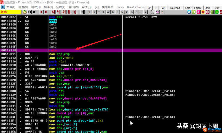This screenshot has height=133, width=222.
Task: Click the Trace Over toolbar icon
Action: pos(69,12)
